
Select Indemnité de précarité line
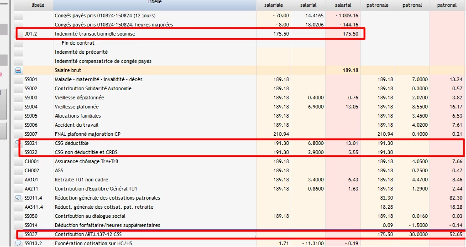pos(81,52)
